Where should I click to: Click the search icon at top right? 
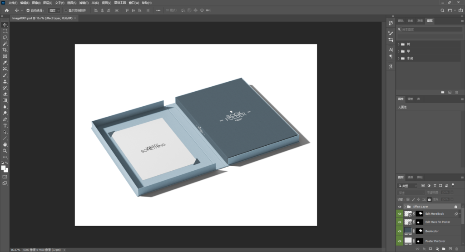(x=442, y=10)
